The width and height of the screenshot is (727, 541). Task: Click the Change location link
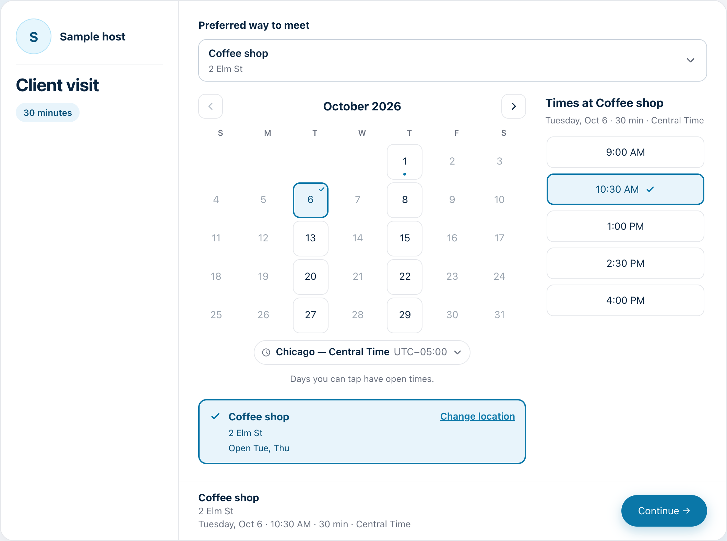(477, 416)
